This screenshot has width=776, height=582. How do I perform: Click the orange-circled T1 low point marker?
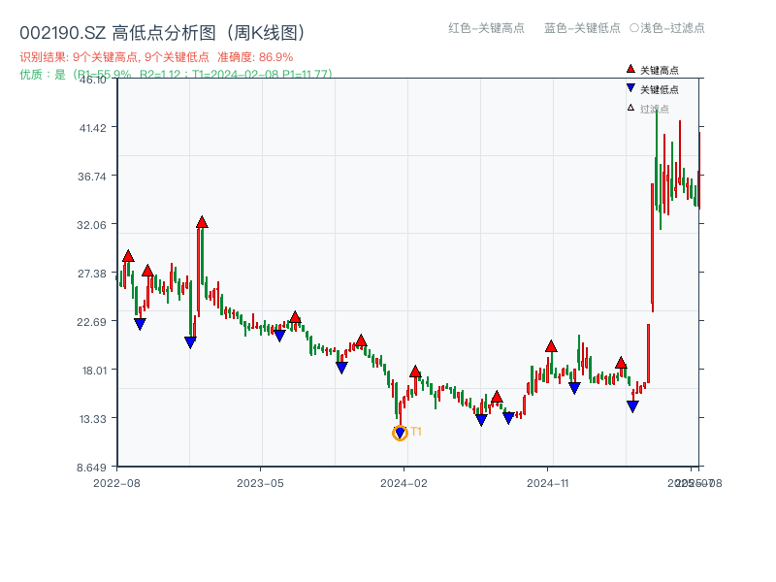400,433
